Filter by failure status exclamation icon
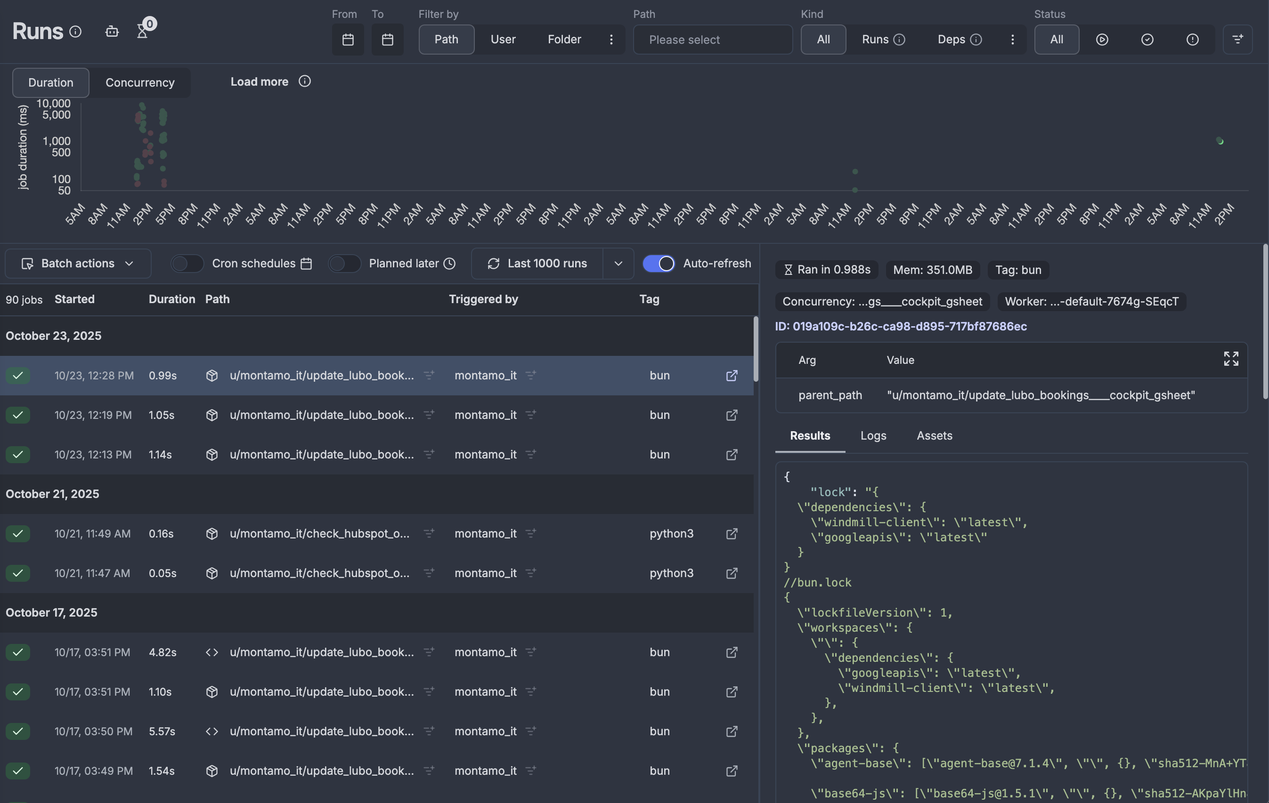This screenshot has width=1269, height=803. (1193, 40)
